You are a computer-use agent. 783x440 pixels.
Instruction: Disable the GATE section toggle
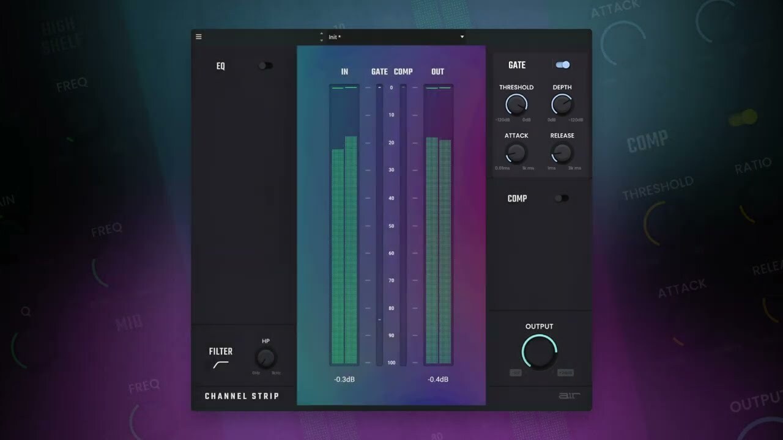[563, 65]
